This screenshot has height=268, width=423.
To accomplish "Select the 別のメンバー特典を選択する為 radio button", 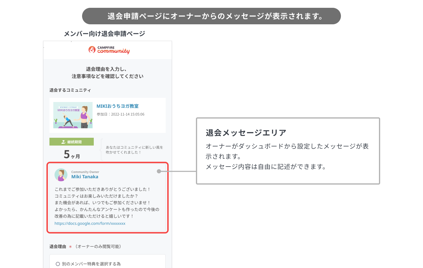I will pyautogui.click(x=58, y=264).
